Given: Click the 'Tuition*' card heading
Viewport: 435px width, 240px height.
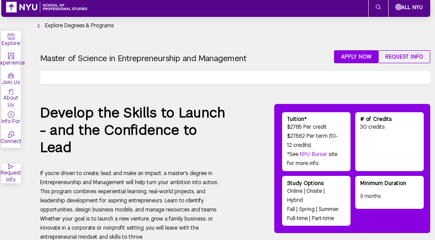Looking at the screenshot, I should 296,119.
